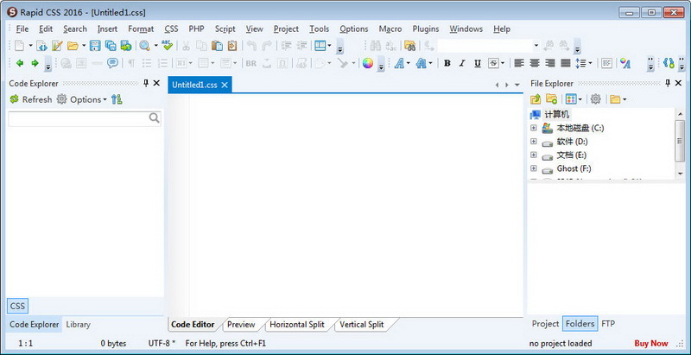Expand the Open folder dropdown arrow

[84, 46]
